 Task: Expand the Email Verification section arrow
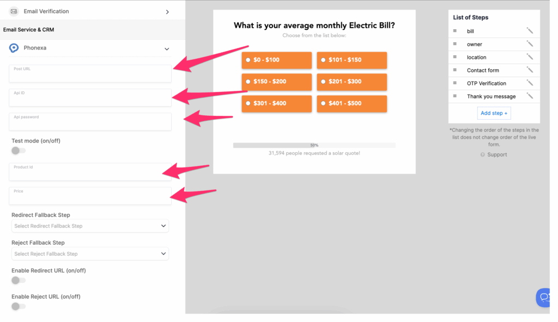167,12
